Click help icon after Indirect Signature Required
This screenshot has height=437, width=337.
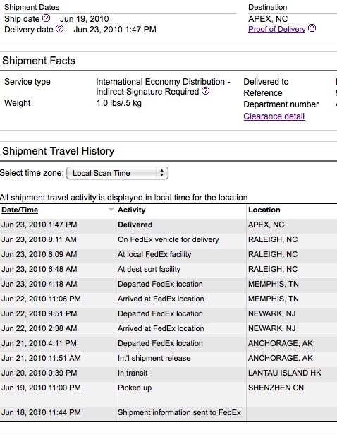[205, 91]
